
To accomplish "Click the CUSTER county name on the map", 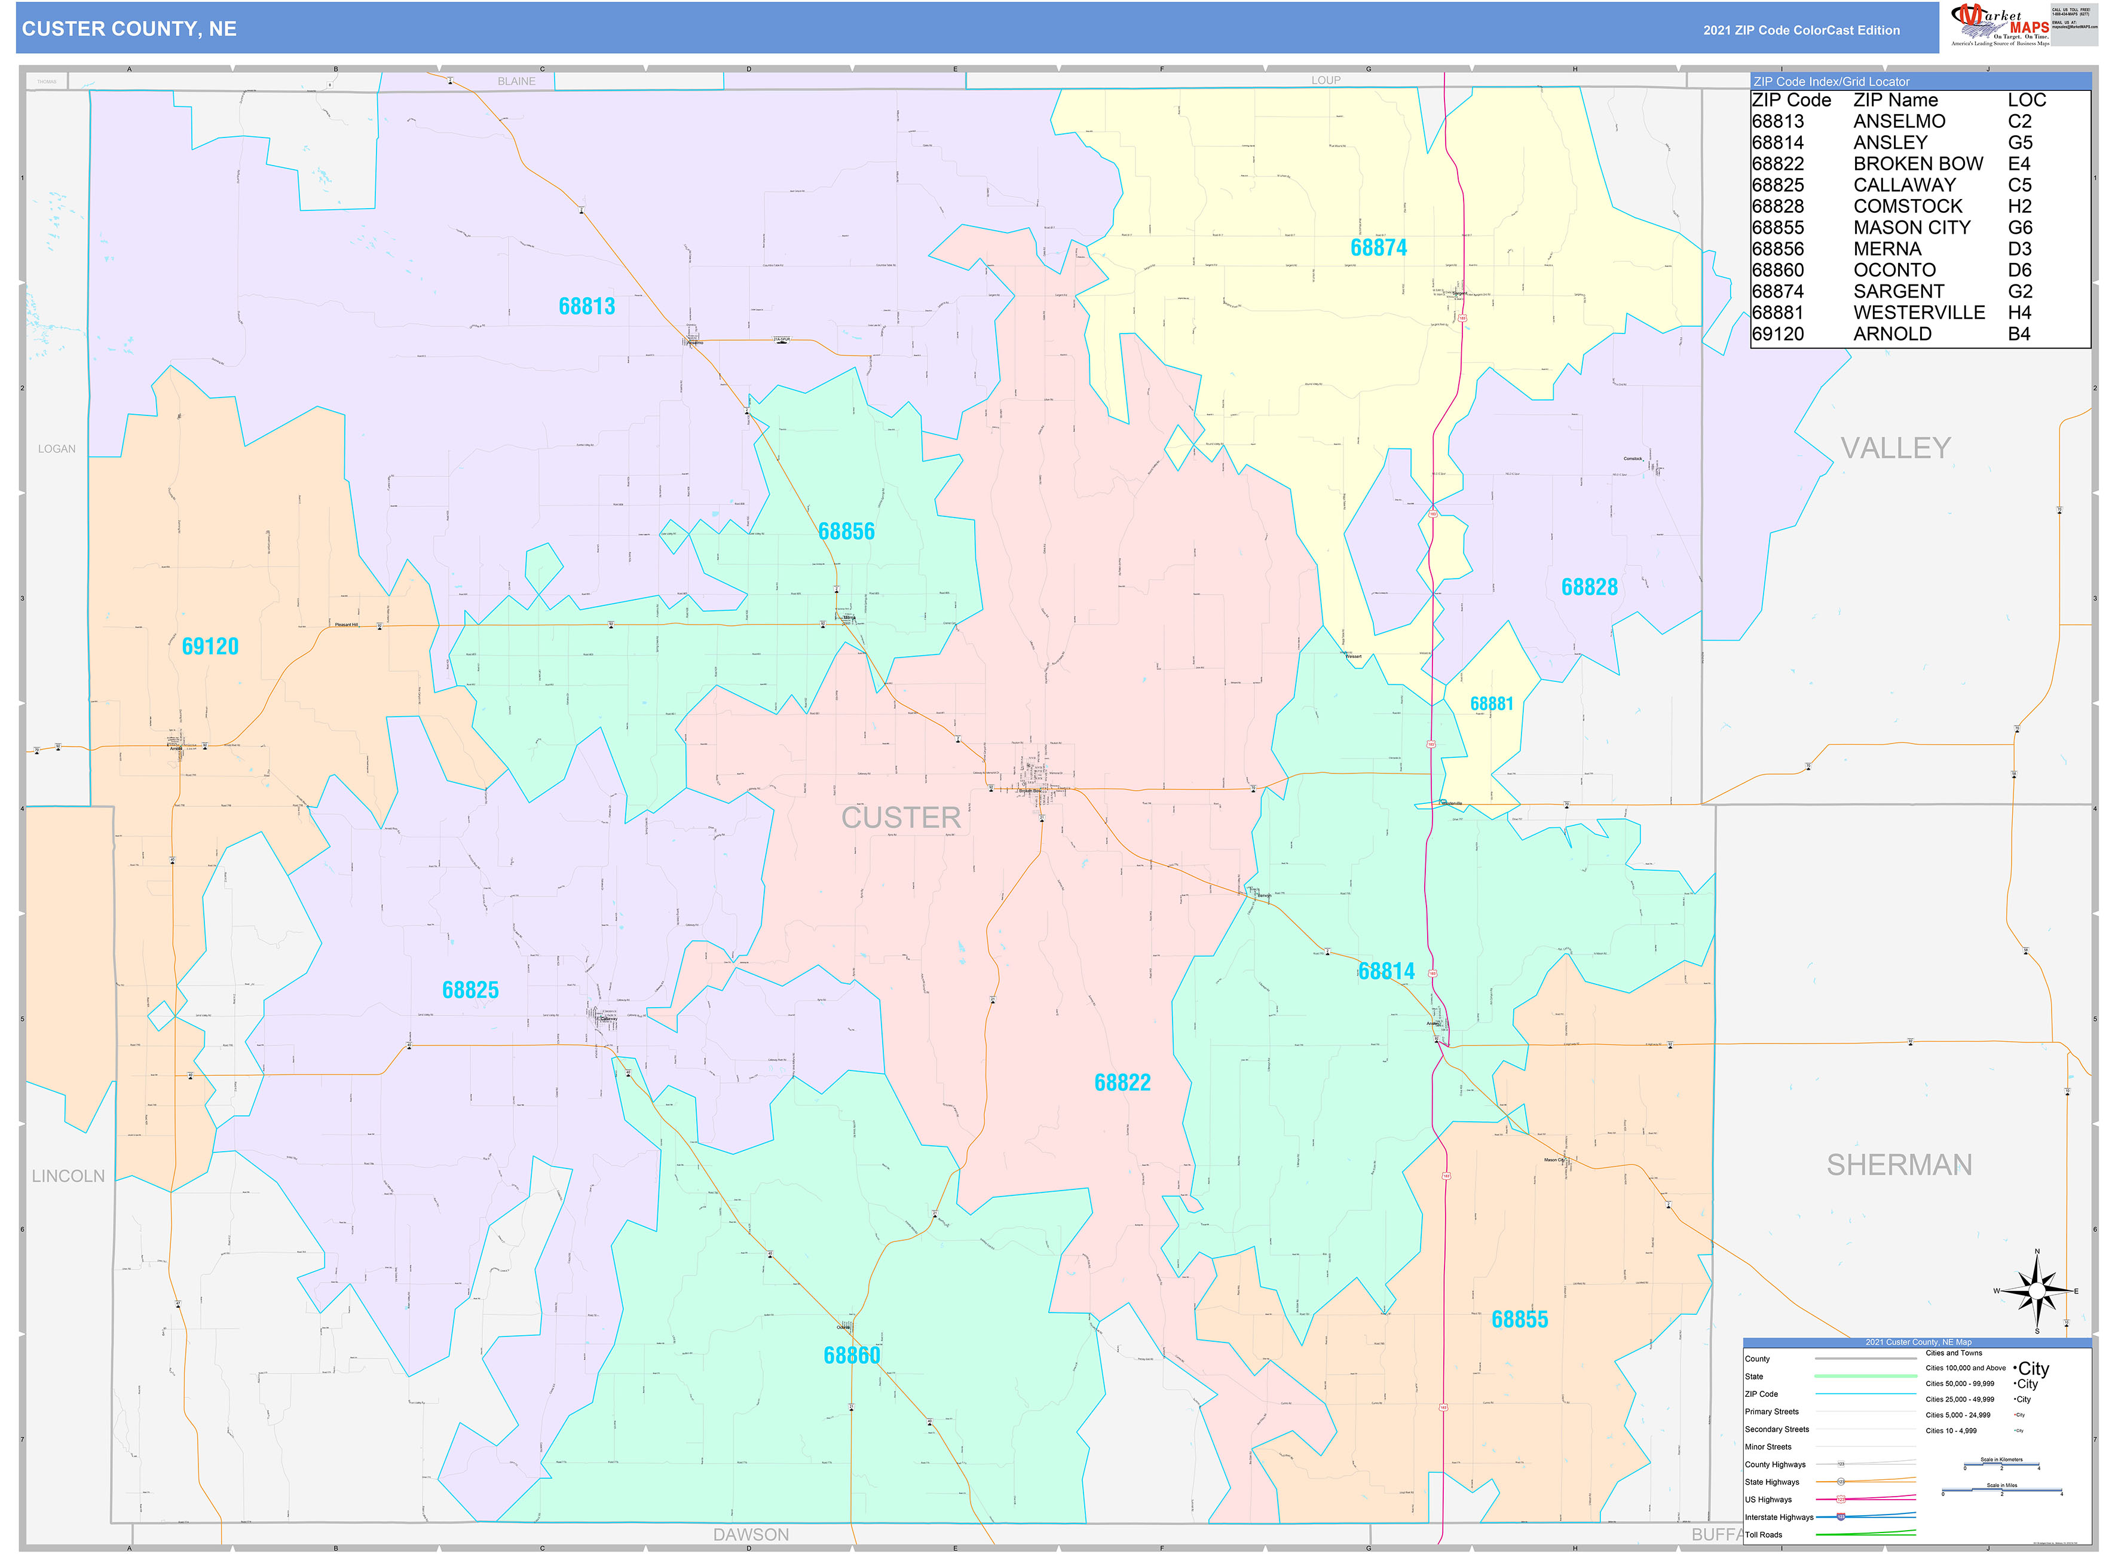I will (900, 818).
